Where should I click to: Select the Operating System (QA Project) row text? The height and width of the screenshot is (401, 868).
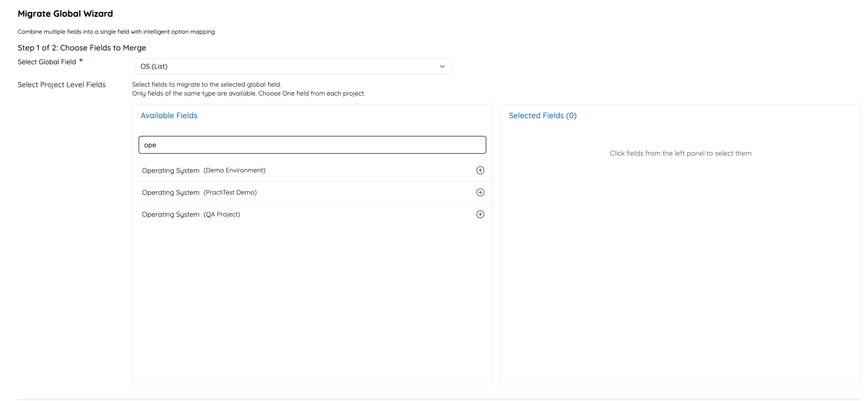pos(191,214)
